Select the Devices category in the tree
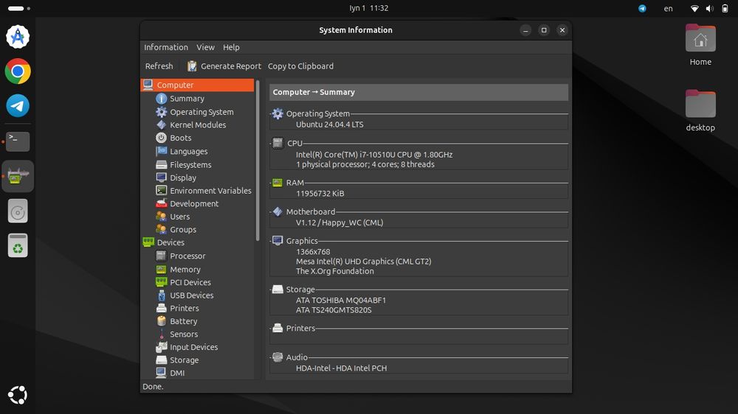738x414 pixels. [x=170, y=242]
